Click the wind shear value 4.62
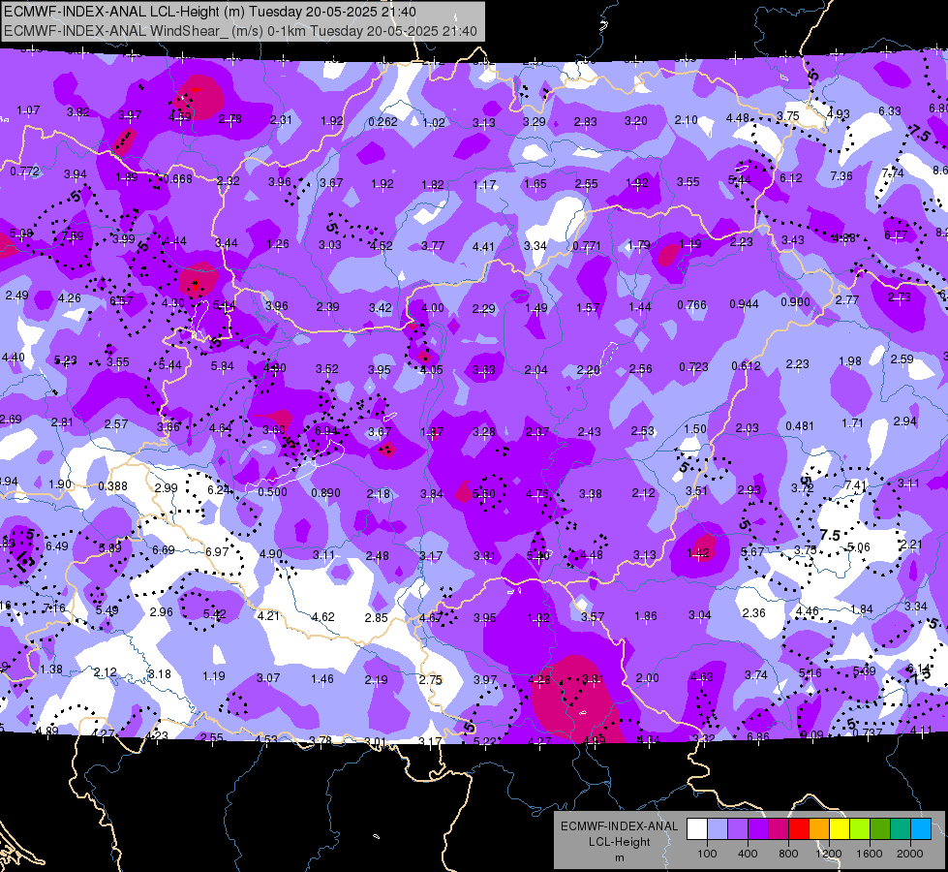 [x=322, y=616]
